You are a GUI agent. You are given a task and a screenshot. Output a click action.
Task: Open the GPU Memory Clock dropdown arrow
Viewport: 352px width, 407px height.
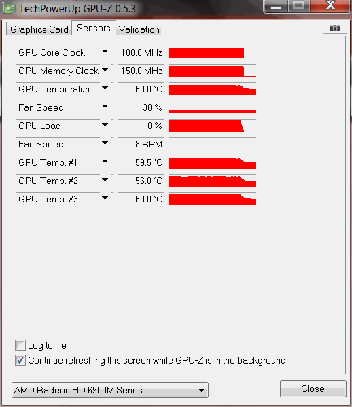pos(105,70)
